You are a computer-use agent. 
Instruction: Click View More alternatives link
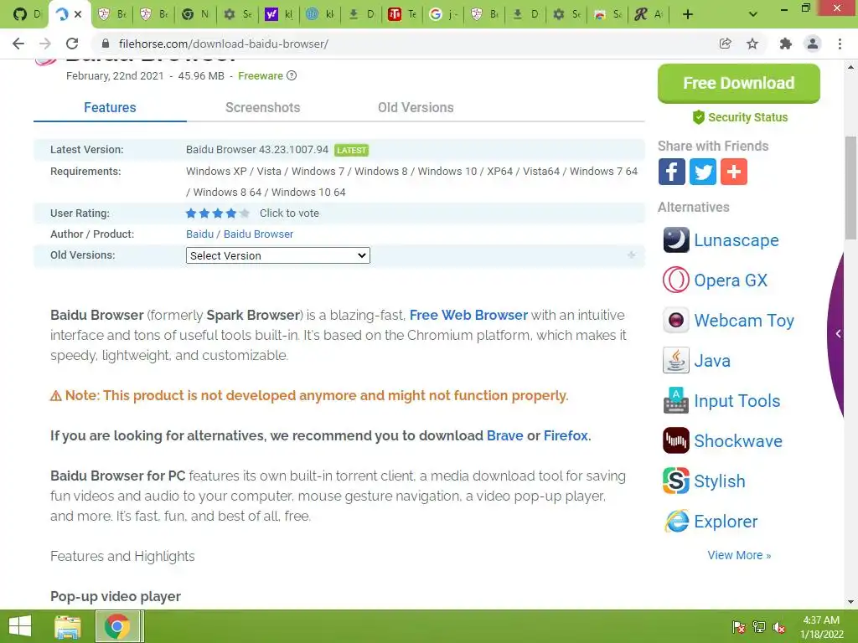coord(739,555)
